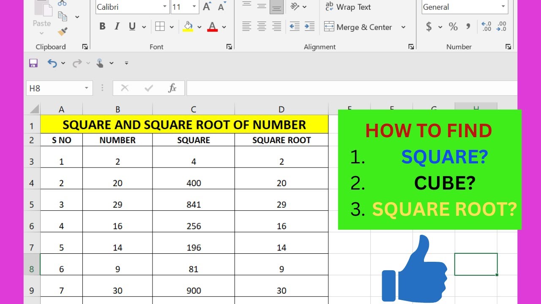Click the Insert Function fx icon
The image size is (541, 304).
(172, 88)
